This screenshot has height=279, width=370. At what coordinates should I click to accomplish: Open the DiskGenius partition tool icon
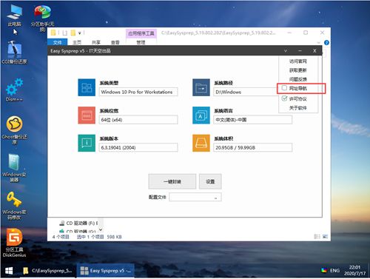pyautogui.click(x=14, y=243)
